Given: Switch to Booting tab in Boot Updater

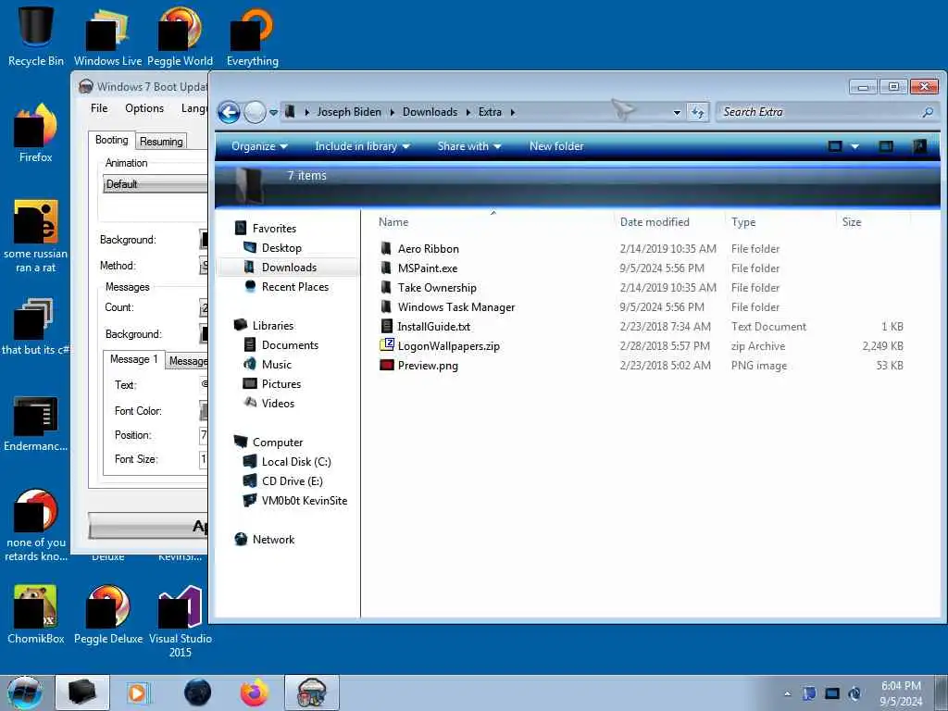Looking at the screenshot, I should pyautogui.click(x=112, y=140).
